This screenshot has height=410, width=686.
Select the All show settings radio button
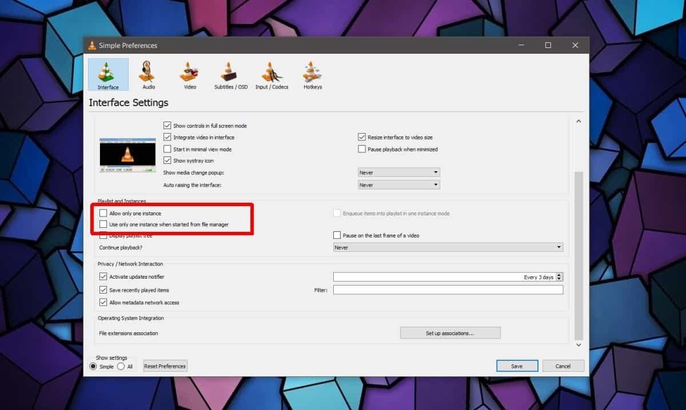pyautogui.click(x=121, y=367)
